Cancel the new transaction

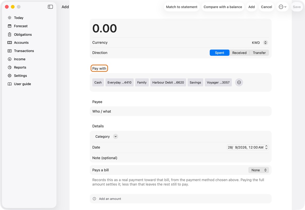click(266, 7)
